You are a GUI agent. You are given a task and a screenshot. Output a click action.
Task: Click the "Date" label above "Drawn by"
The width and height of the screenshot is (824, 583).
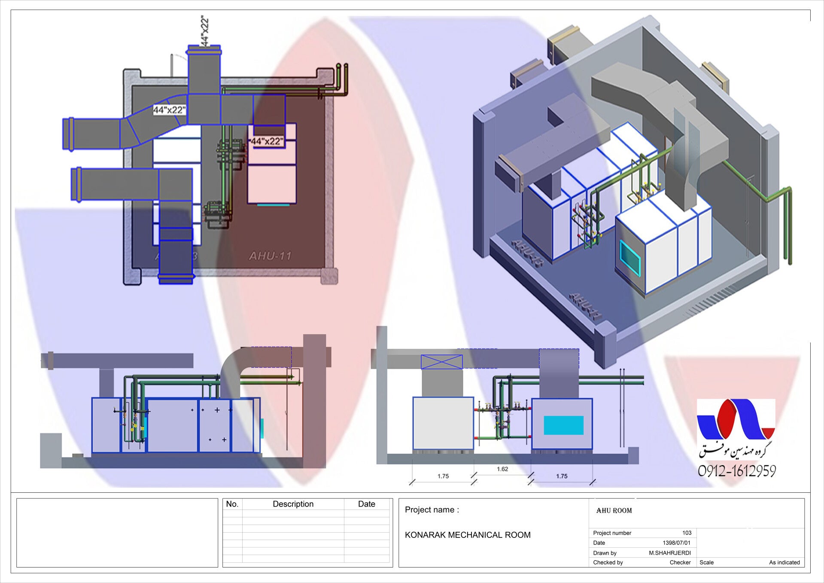599,543
